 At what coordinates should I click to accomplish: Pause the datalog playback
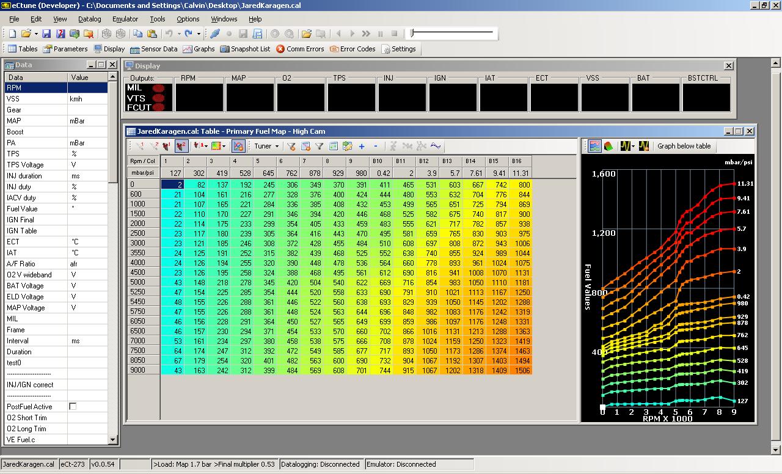[380, 34]
